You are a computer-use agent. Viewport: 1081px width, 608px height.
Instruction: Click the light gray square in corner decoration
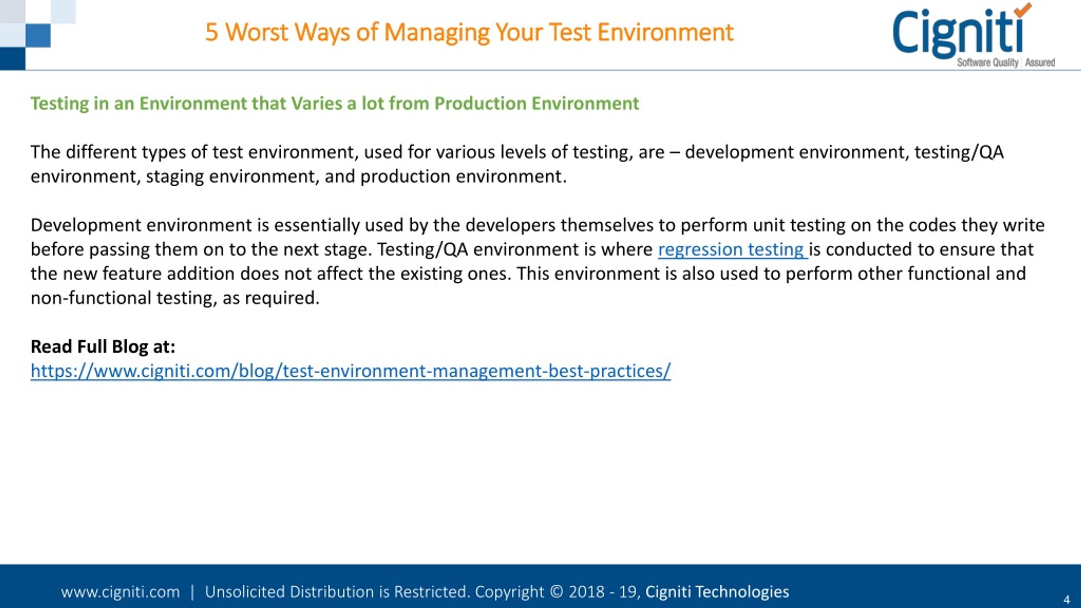[13, 11]
